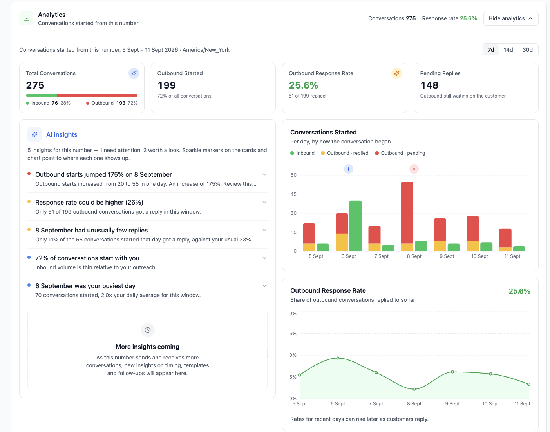Screen dimensions: 550x432
Task: Click the response rate line point at 8 Sept
Action: click(414, 389)
